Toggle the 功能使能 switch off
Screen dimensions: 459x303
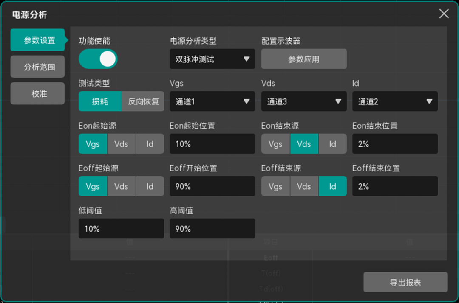click(x=98, y=59)
